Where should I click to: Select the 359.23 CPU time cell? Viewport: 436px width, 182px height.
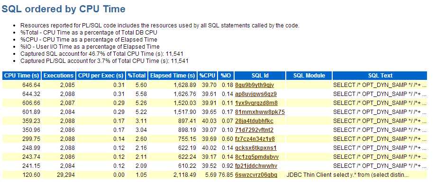click(32, 121)
